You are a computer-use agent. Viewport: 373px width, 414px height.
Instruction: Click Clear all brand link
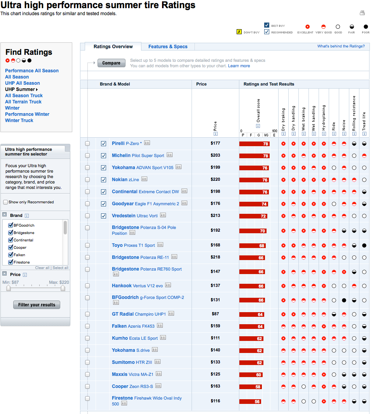[42, 268]
